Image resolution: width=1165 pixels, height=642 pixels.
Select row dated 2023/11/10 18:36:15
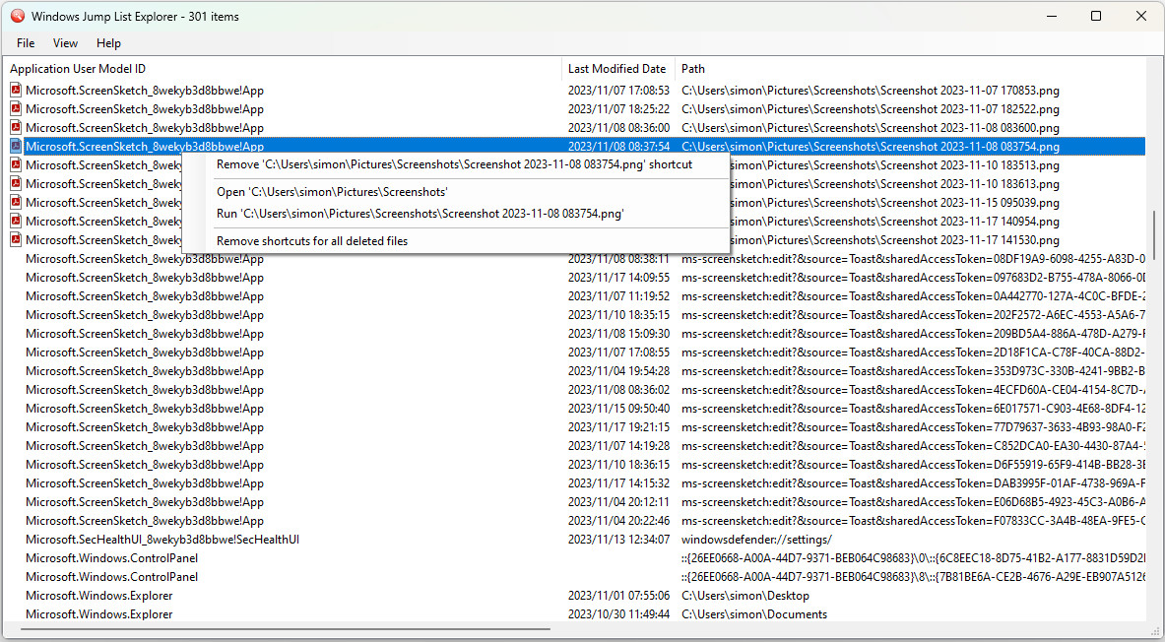573,465
